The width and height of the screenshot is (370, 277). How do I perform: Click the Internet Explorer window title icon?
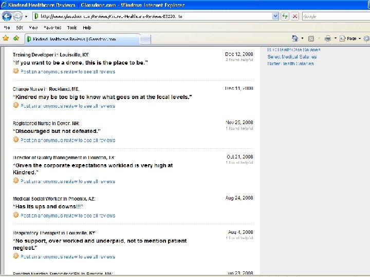[4, 5]
